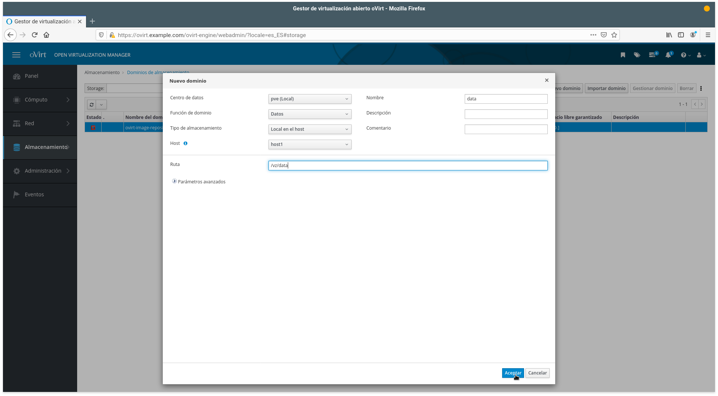Screen dimensions: 718x396
Task: Open the oVirt bookmarks icon
Action: 623,55
